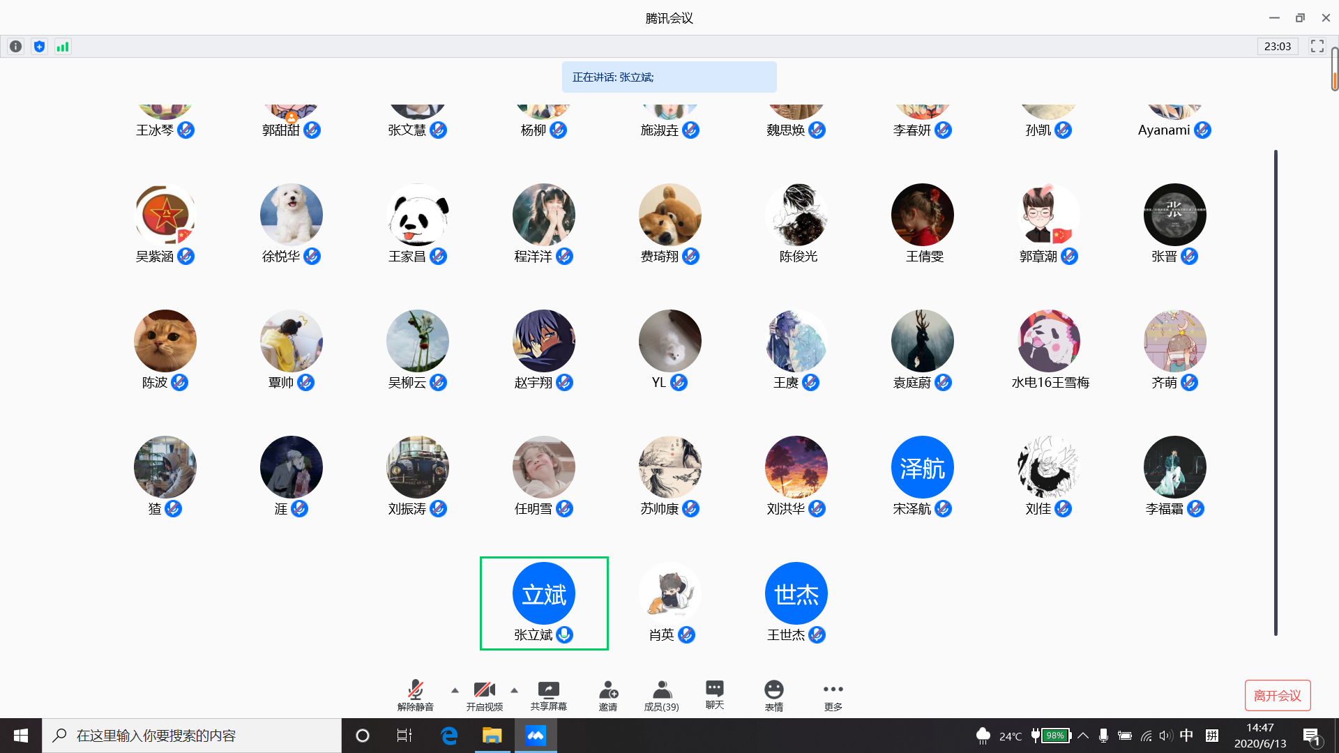This screenshot has width=1339, height=753.
Task: Click the meeting info icon
Action: pyautogui.click(x=15, y=47)
